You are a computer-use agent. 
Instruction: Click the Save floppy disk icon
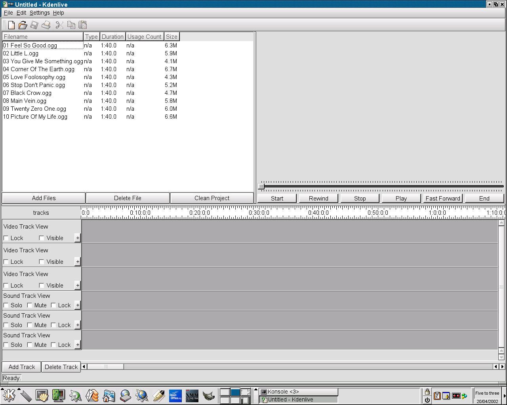click(x=34, y=25)
